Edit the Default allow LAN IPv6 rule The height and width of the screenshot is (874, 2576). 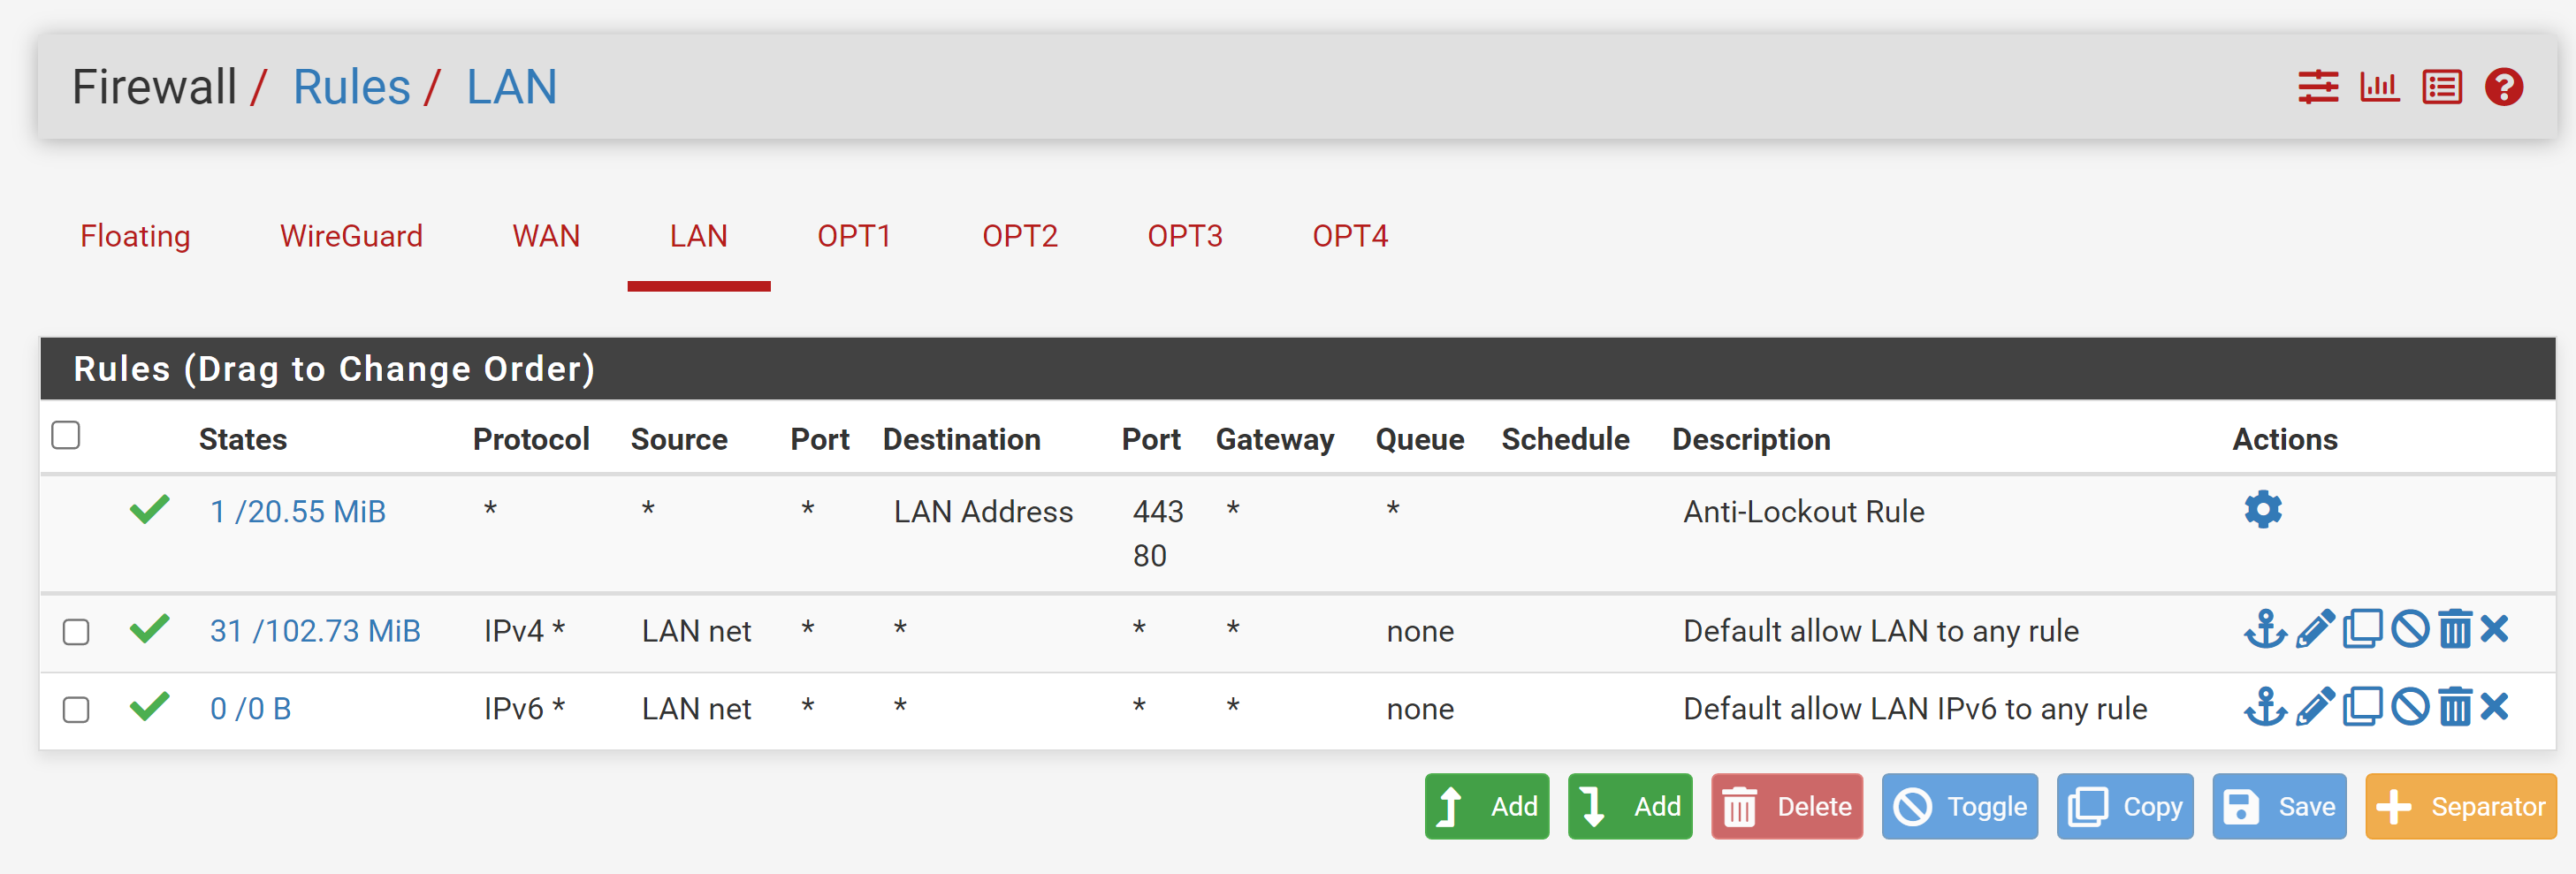coord(2315,707)
